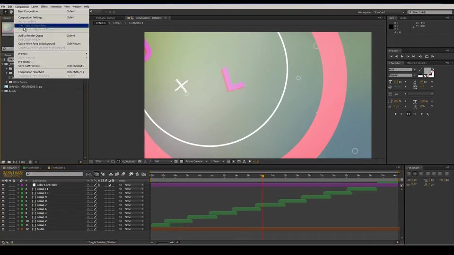Toggle the transparency grid icon
Viewport: 454px width, 255px height.
181,161
